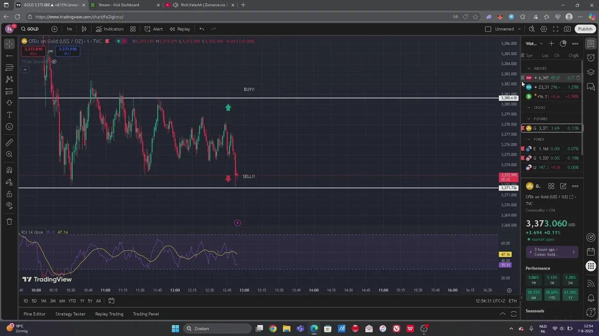Collapse the FUTURES watchlist section
This screenshot has width=599, height=336.
click(x=529, y=119)
